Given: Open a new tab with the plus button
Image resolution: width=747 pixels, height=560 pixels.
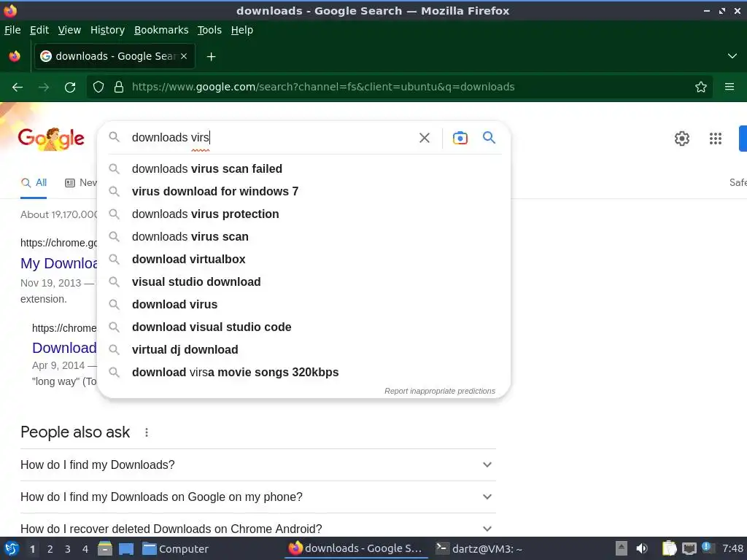Looking at the screenshot, I should point(211,57).
